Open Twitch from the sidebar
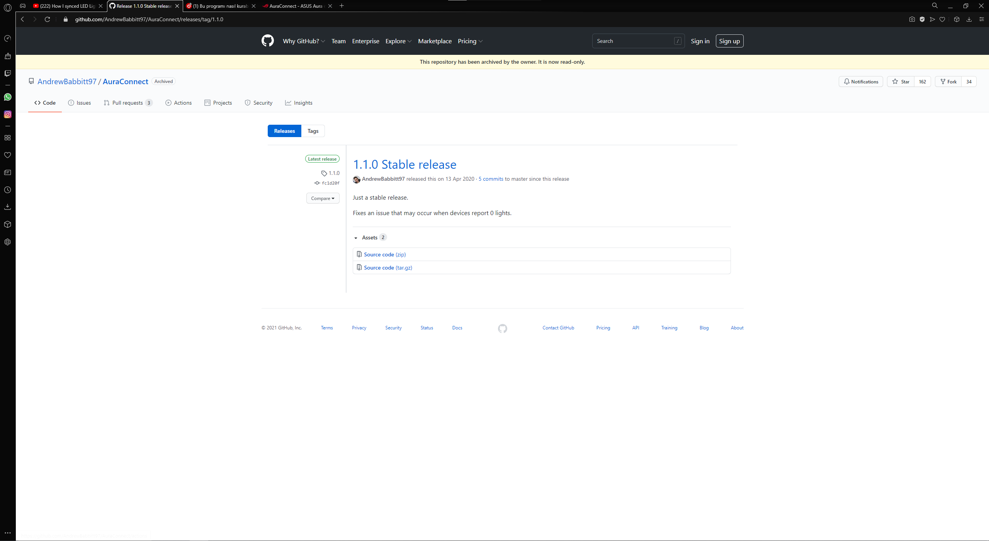This screenshot has height=541, width=989. pos(8,73)
